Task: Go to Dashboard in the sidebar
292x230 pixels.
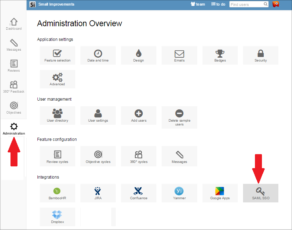Action: pos(14,24)
